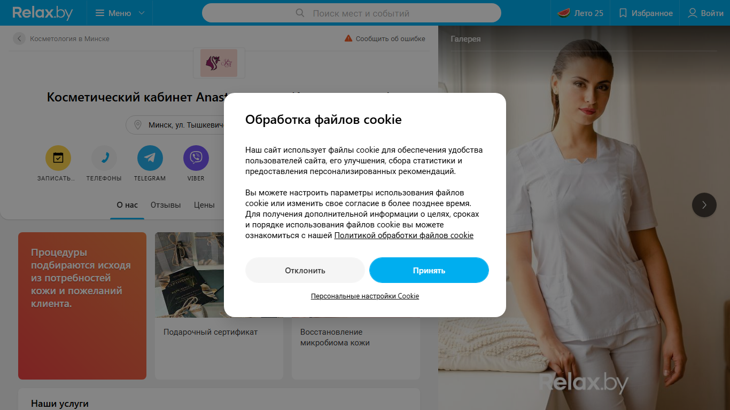Click the Наши услуги heading
Image resolution: width=730 pixels, height=410 pixels.
pyautogui.click(x=60, y=404)
